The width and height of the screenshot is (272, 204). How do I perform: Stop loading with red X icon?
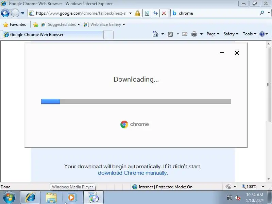point(164,13)
